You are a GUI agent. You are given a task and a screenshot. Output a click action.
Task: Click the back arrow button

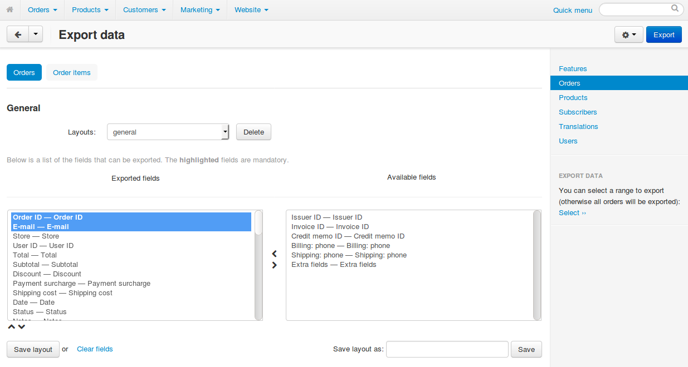tap(17, 34)
